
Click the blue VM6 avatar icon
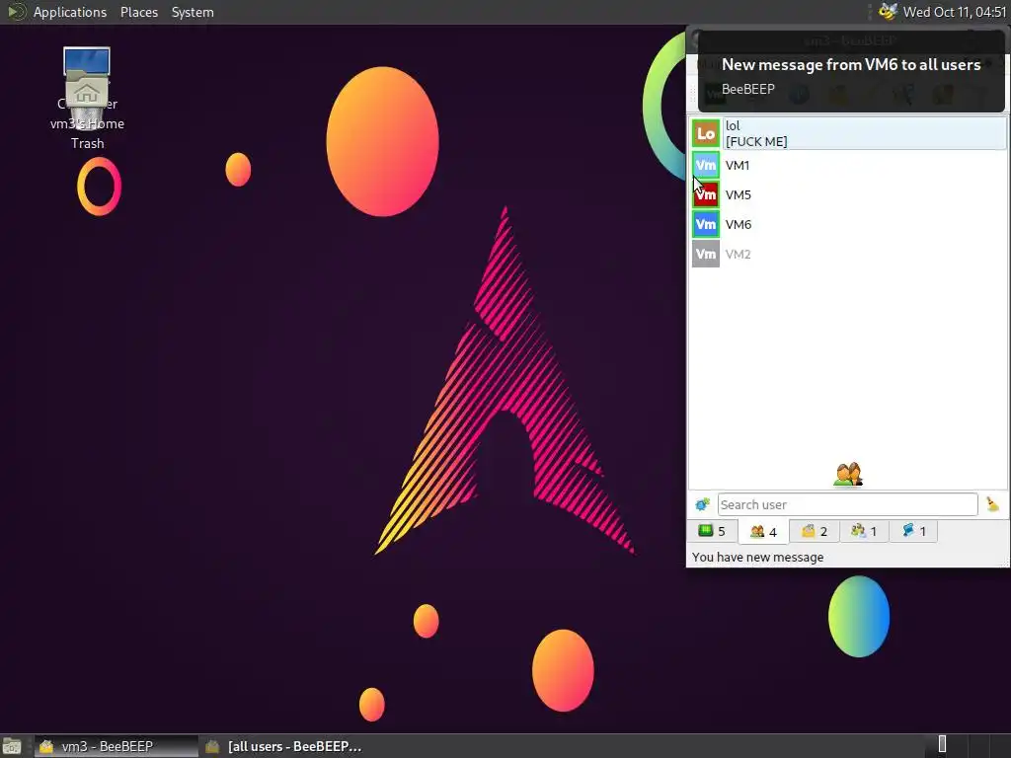tap(706, 224)
